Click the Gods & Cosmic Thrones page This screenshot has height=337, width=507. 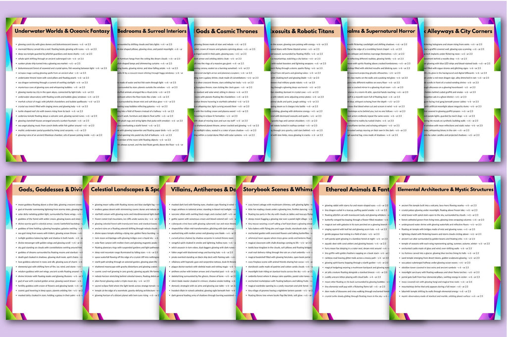[232, 90]
